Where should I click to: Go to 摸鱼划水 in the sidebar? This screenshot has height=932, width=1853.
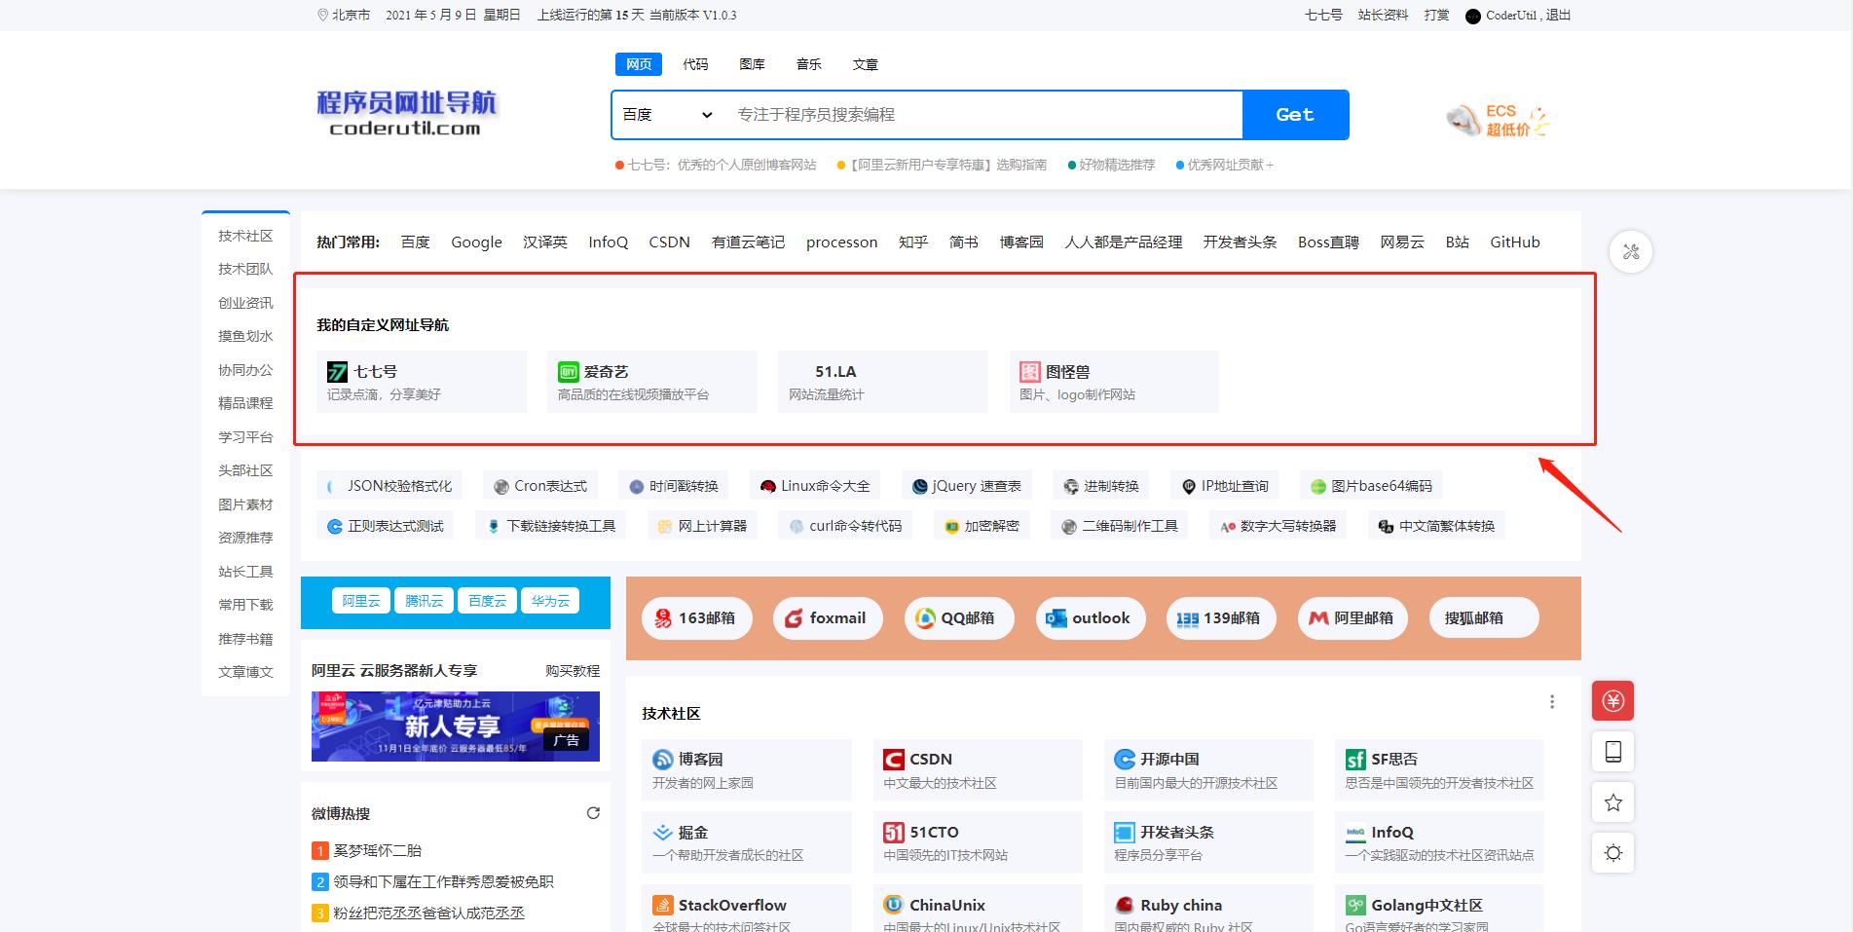[x=245, y=336]
